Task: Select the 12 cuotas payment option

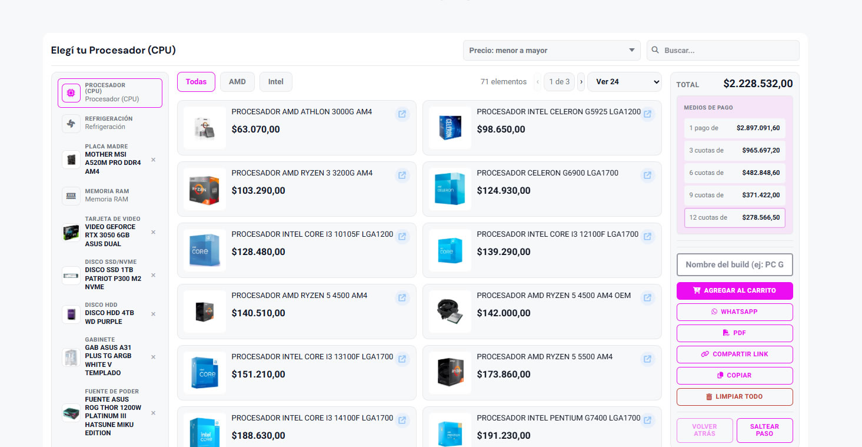Action: [x=734, y=217]
